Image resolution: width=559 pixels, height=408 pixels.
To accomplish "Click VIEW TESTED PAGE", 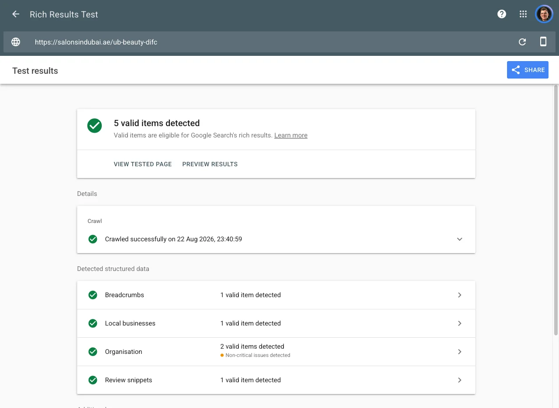I will (143, 164).
